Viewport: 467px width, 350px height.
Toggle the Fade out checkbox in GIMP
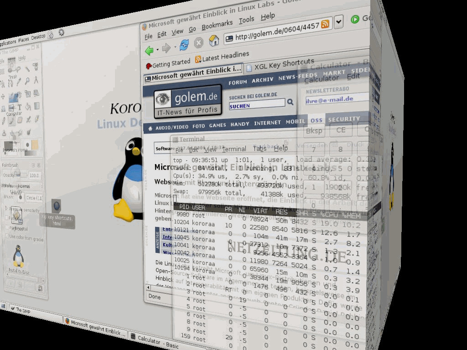pos(6,217)
